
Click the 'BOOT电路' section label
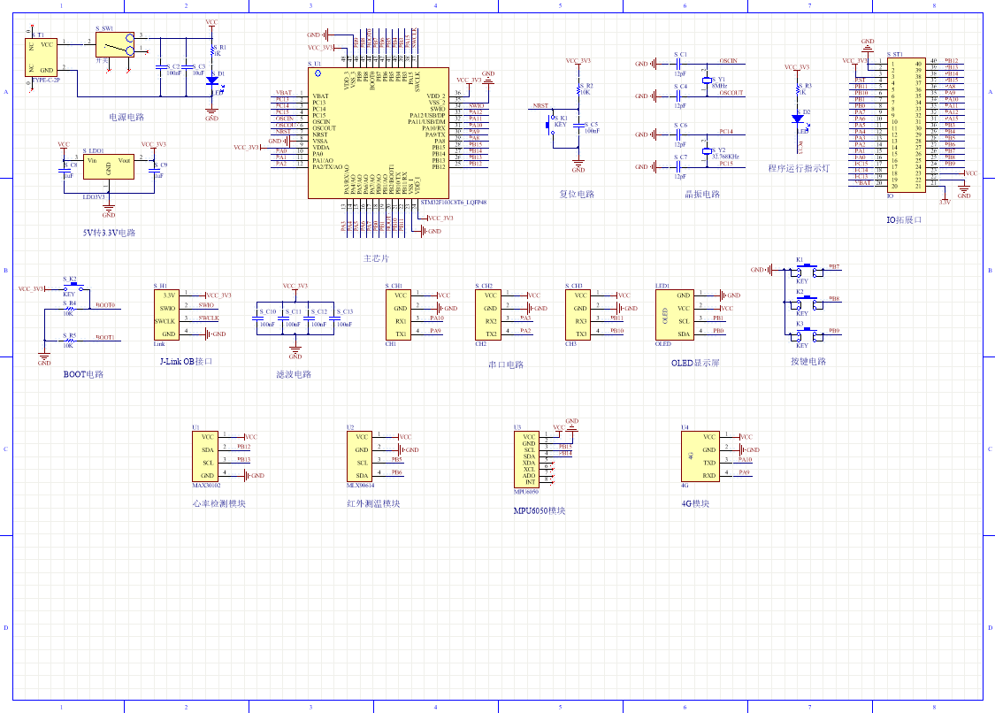click(83, 374)
